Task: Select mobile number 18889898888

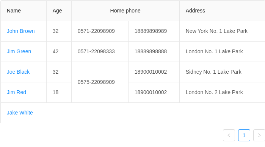Action: tap(151, 51)
